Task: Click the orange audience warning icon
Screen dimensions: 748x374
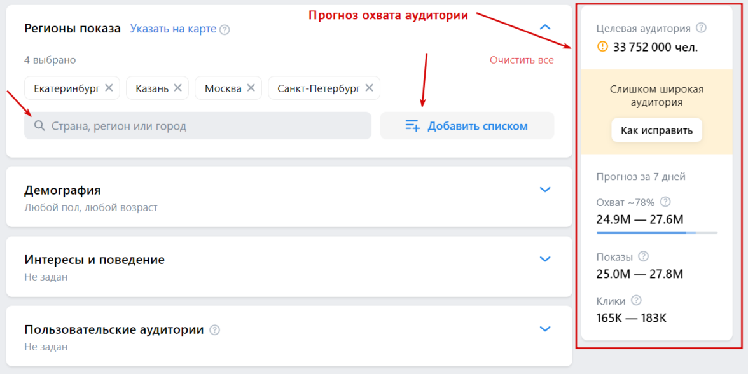Action: [x=602, y=46]
